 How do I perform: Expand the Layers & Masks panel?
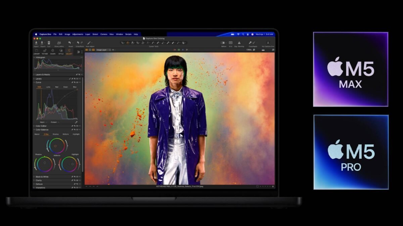point(43,75)
